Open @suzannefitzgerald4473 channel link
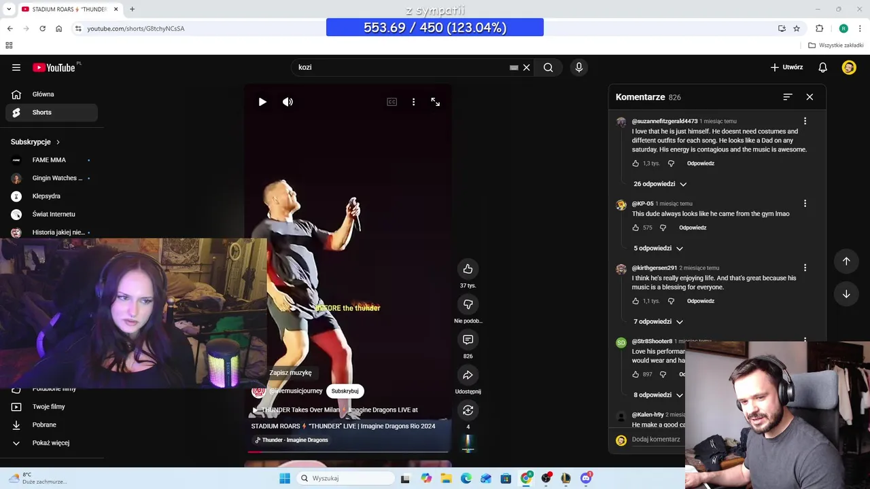 pos(665,121)
